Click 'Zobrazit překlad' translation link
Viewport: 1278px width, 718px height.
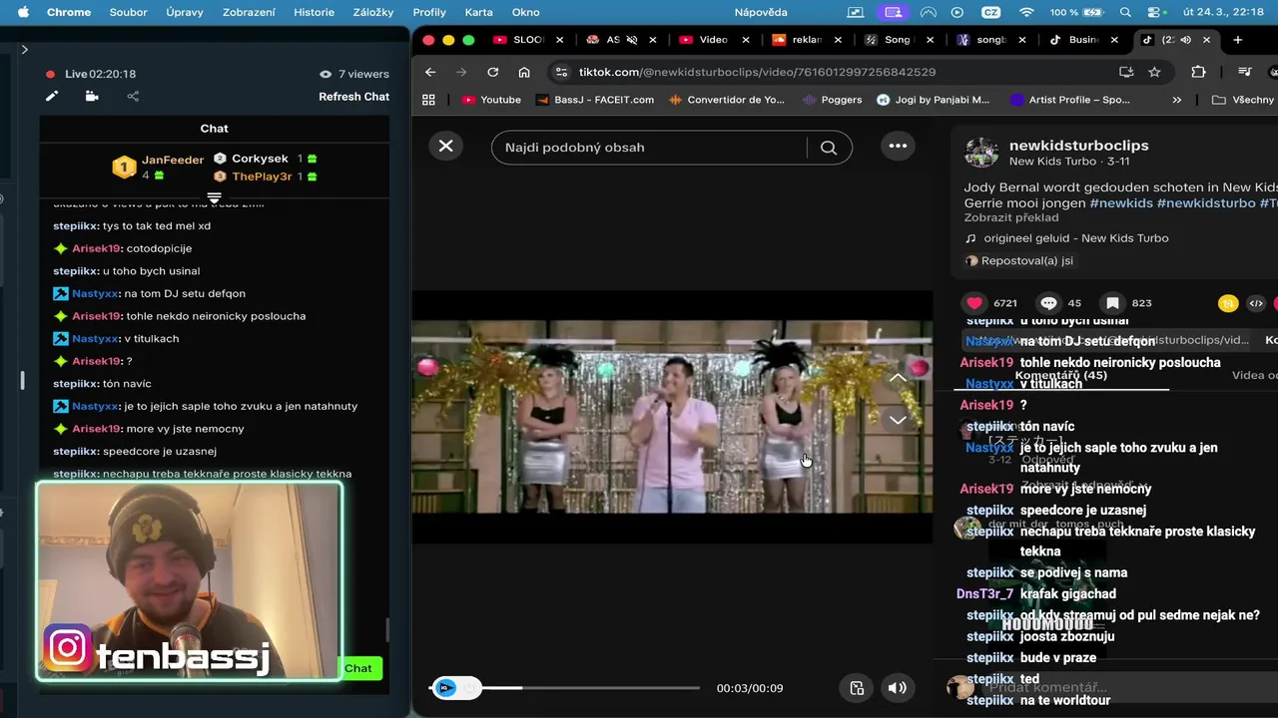tap(1011, 217)
